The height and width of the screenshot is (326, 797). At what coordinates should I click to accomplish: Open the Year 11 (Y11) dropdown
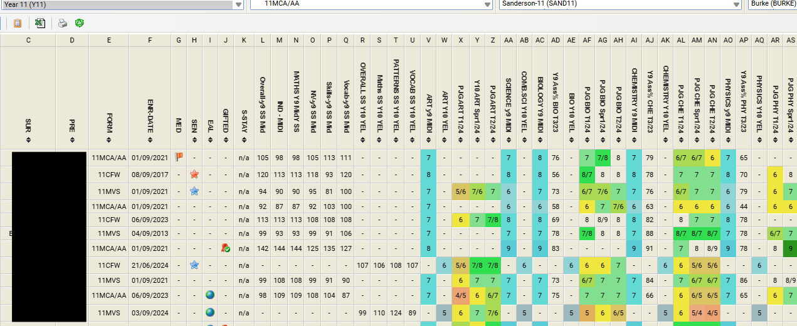(238, 4)
